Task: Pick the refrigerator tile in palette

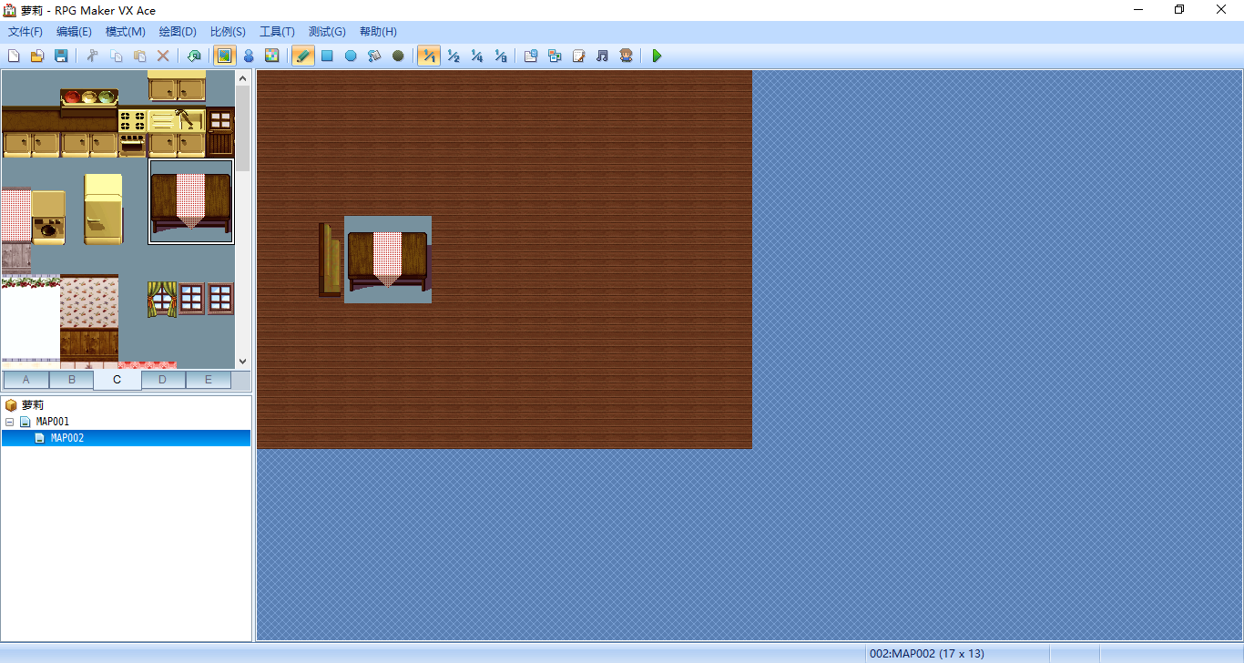Action: point(103,209)
